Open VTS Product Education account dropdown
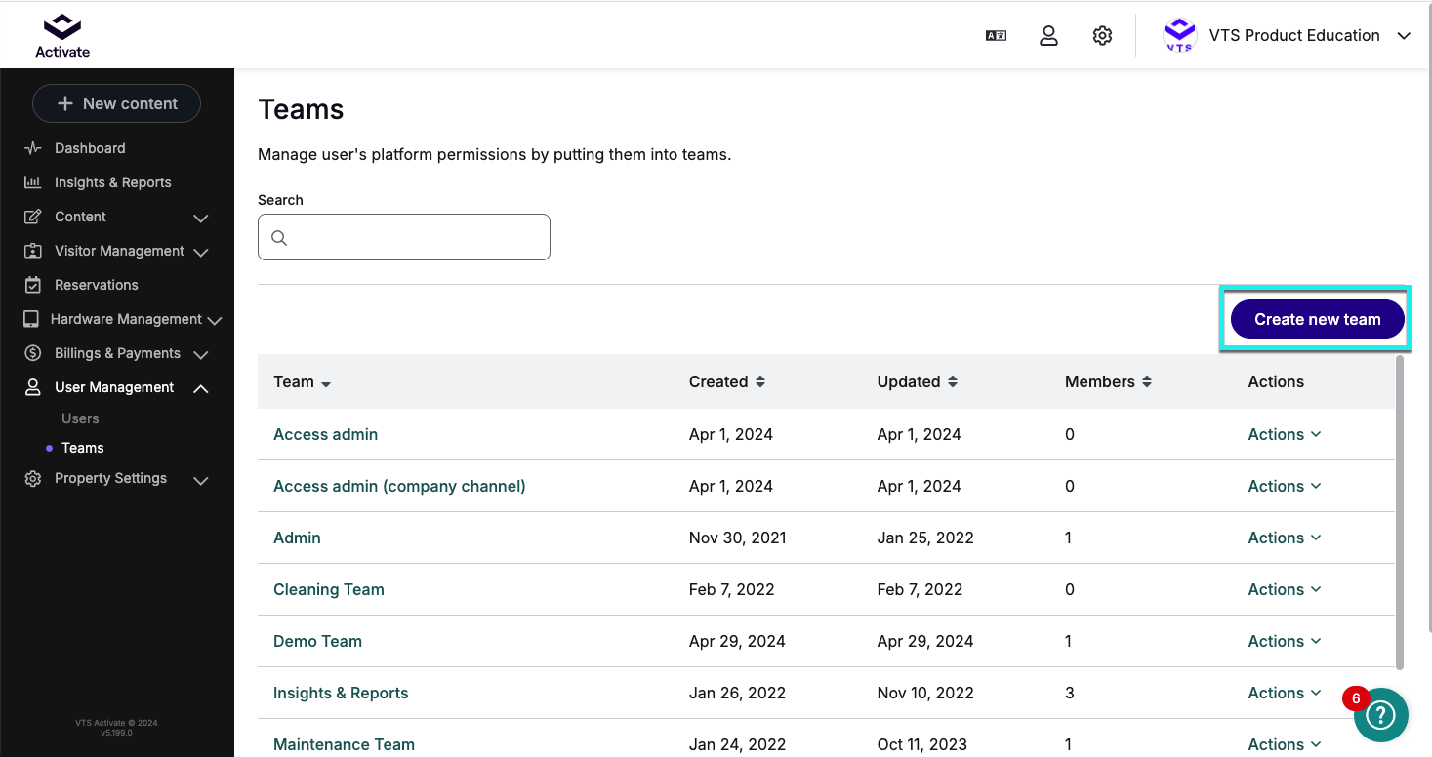1432x757 pixels. (x=1288, y=36)
